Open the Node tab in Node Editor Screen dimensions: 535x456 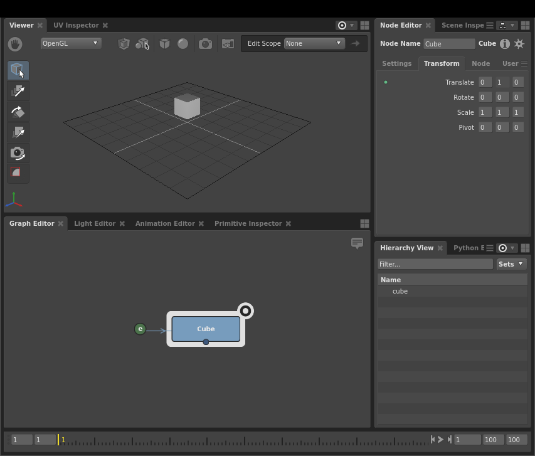pos(481,63)
